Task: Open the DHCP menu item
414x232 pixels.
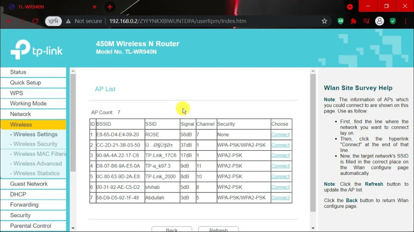Action: (x=33, y=194)
